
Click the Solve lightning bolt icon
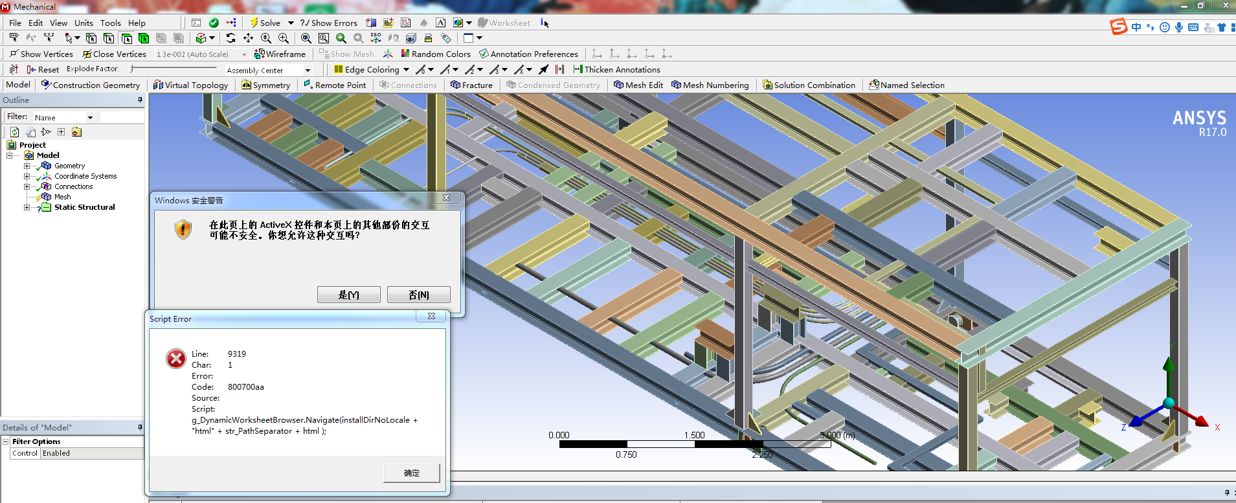254,23
